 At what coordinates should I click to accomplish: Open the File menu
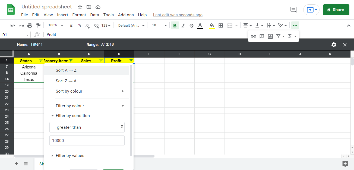point(24,15)
